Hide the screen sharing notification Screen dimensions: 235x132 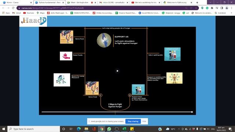coord(144,121)
